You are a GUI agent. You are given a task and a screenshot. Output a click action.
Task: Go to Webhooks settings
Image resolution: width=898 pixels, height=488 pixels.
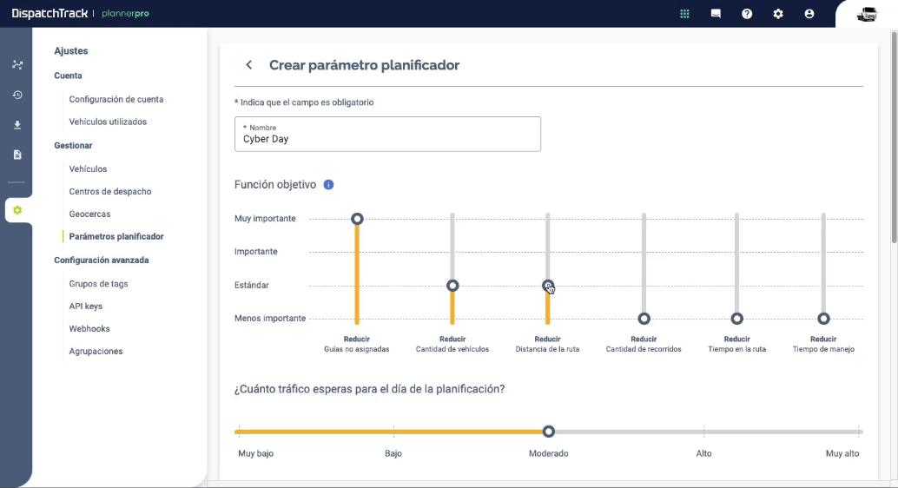coord(89,328)
